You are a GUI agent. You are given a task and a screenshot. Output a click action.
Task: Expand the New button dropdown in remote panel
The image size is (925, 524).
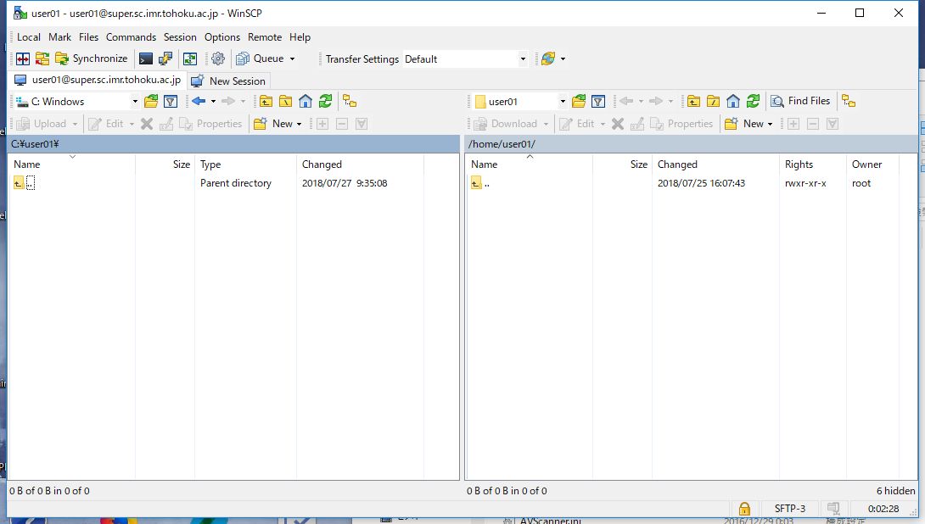click(x=771, y=123)
